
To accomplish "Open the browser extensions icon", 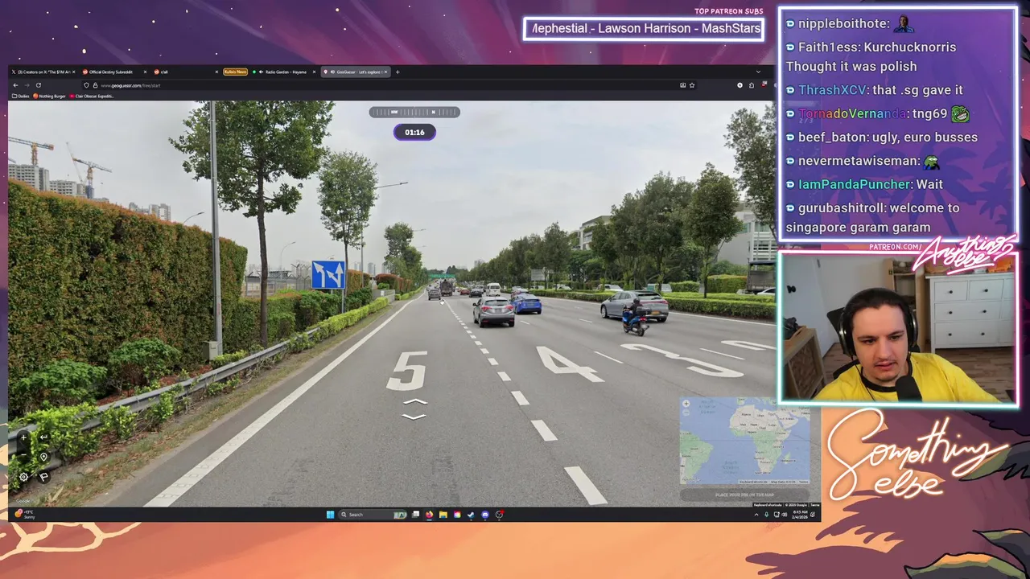I will (752, 85).
